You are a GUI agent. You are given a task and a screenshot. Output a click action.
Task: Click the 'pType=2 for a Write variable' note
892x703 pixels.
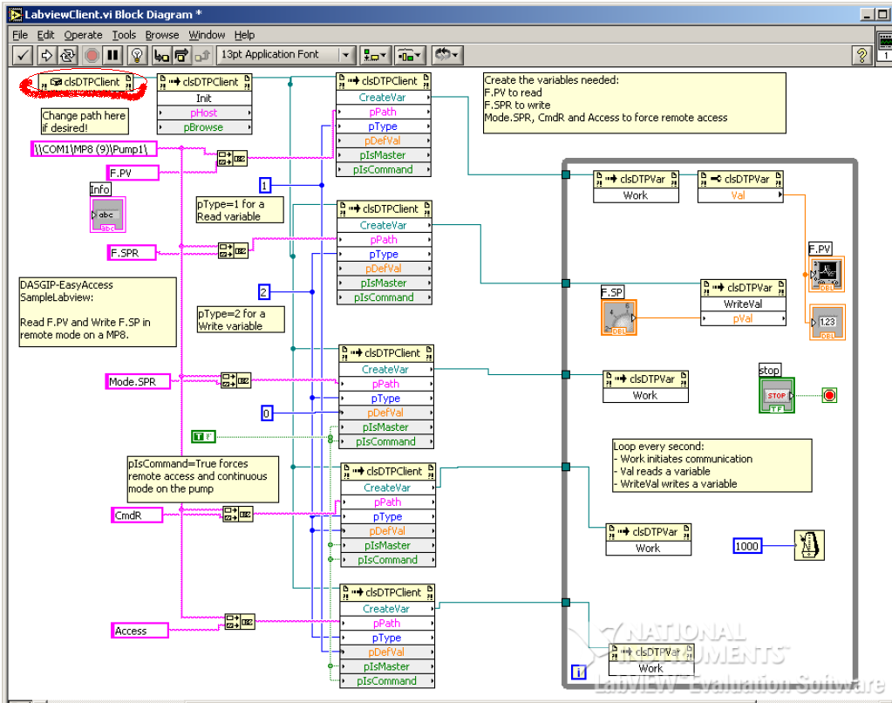241,319
